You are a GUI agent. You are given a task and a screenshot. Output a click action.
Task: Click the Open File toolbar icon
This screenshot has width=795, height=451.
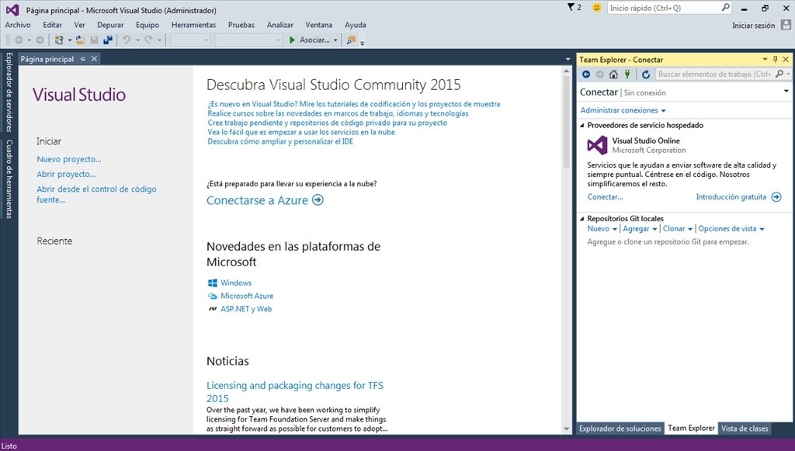coord(80,40)
